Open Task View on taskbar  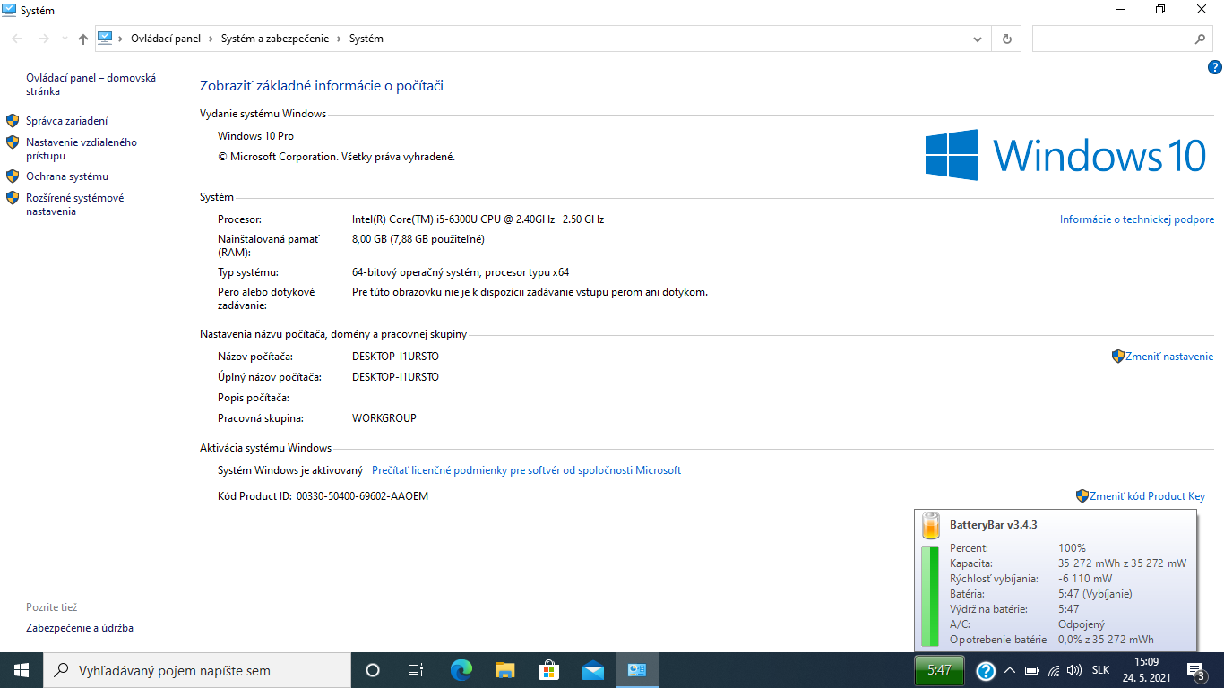coord(416,670)
